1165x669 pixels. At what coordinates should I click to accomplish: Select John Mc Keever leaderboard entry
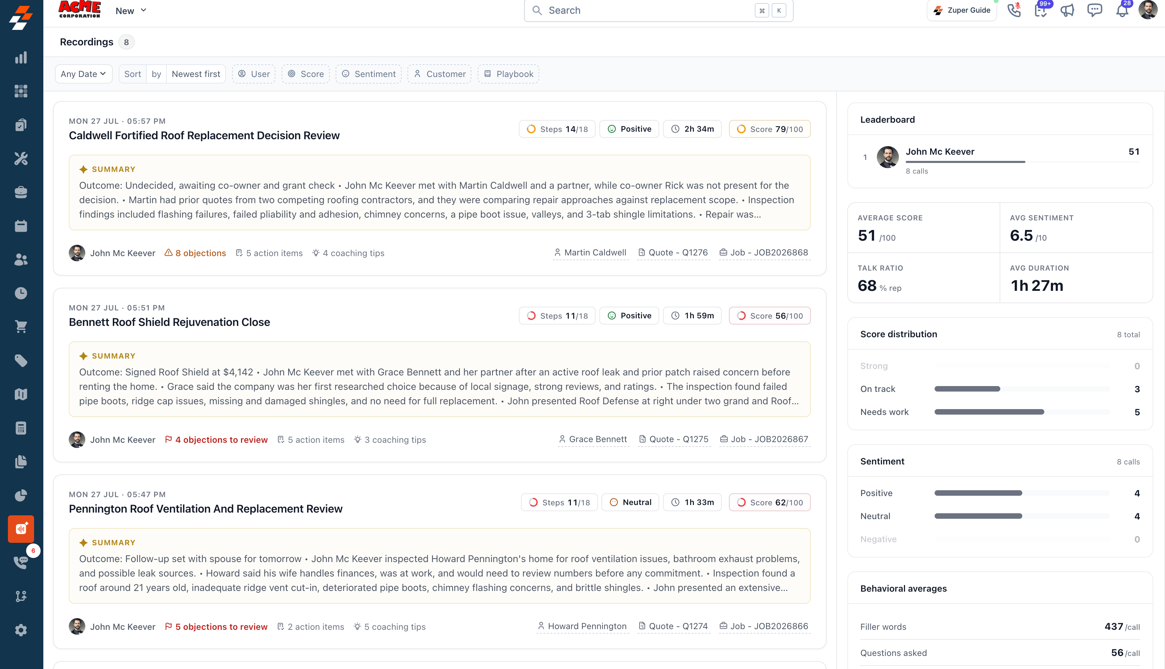(1000, 160)
